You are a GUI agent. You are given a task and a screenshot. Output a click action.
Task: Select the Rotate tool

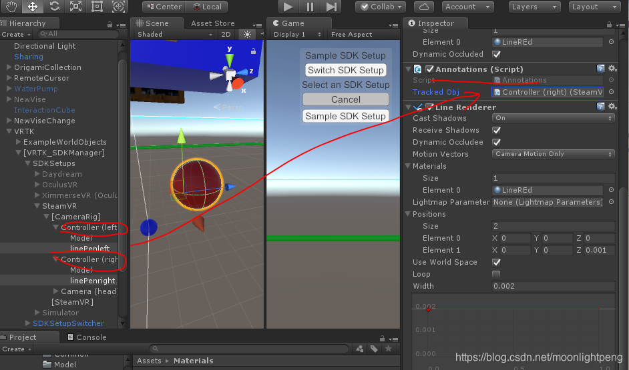[x=54, y=7]
